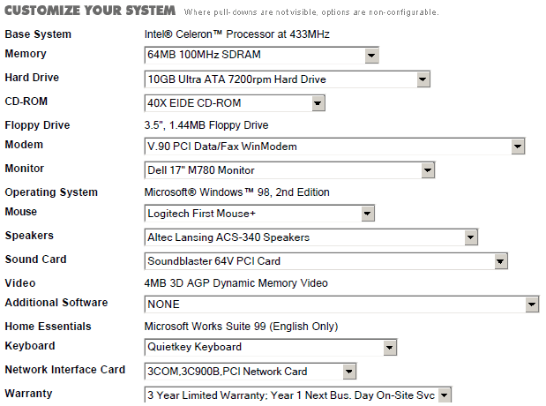Screen dimensions: 546x406
Task: Open the Hard Drive 10GB Ultra ATA dropdown
Action: [x=288, y=79]
